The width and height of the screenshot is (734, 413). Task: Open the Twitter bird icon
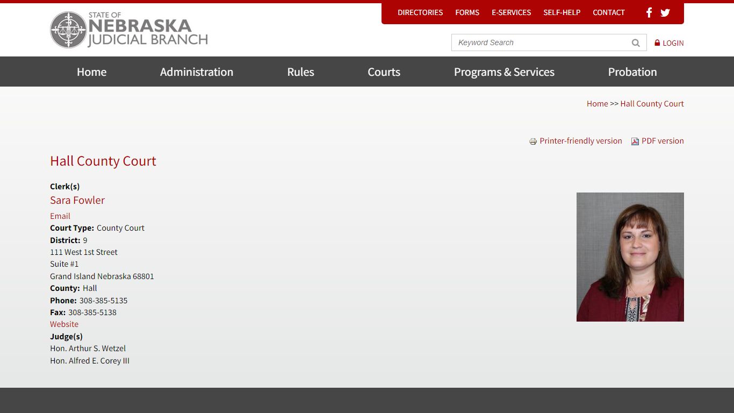(x=665, y=12)
